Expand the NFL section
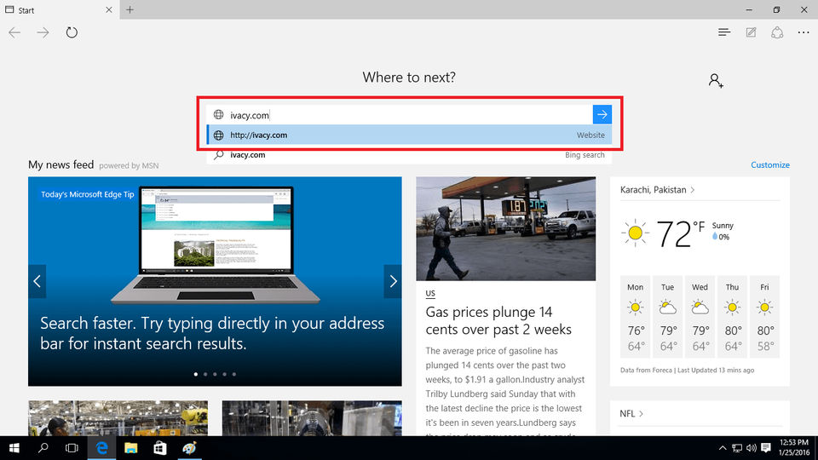Viewport: 818px width, 460px height. pyautogui.click(x=631, y=414)
